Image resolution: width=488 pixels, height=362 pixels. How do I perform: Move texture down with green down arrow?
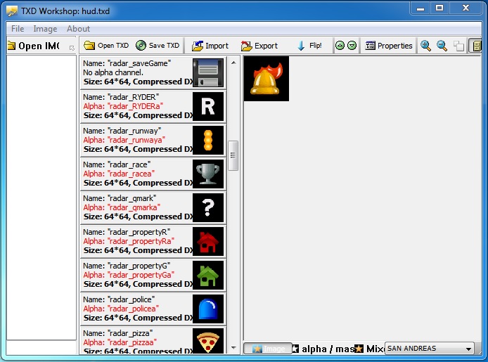(352, 46)
